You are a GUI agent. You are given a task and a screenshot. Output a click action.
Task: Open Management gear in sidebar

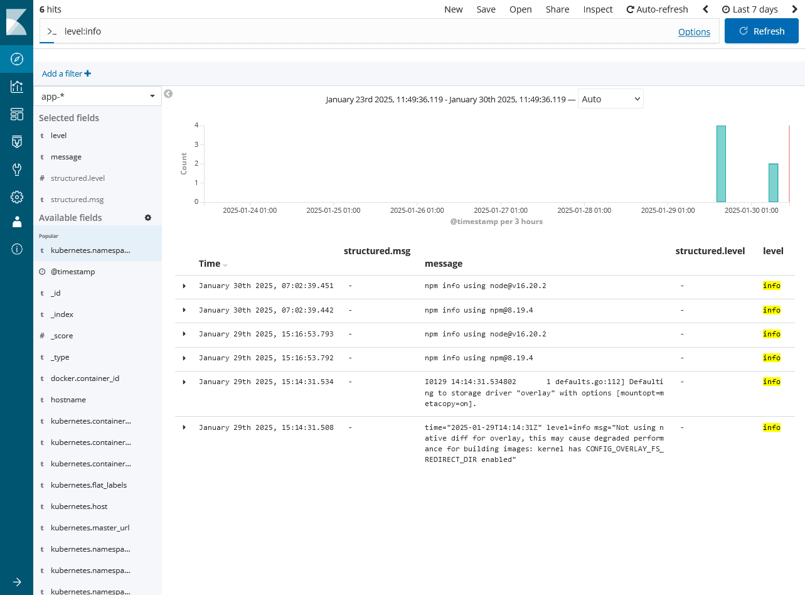(x=17, y=197)
